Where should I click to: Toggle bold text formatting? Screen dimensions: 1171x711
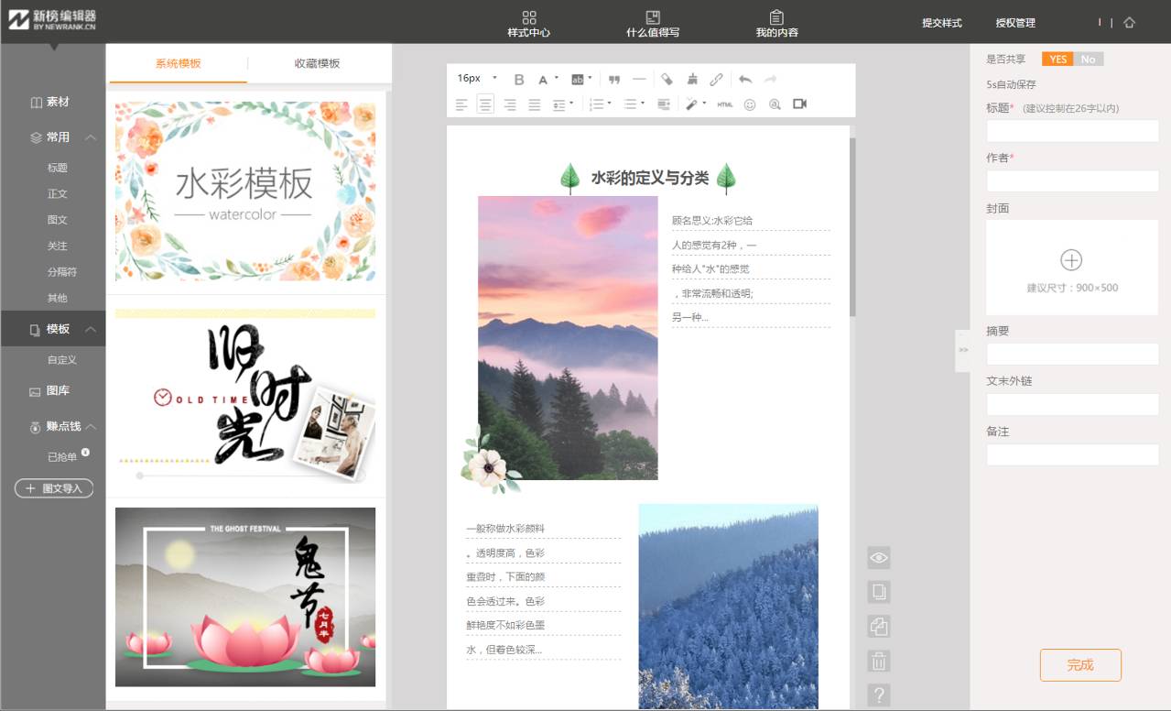[519, 80]
